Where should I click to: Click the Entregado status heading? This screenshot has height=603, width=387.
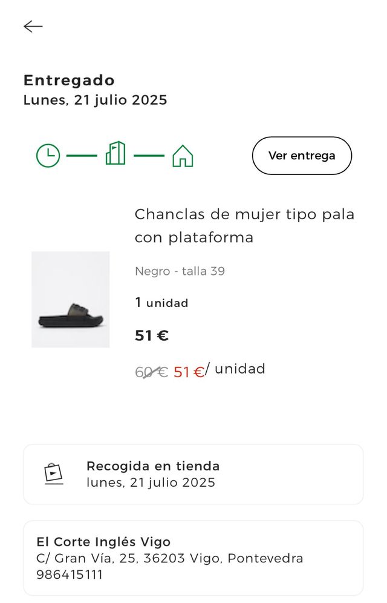pyautogui.click(x=69, y=81)
